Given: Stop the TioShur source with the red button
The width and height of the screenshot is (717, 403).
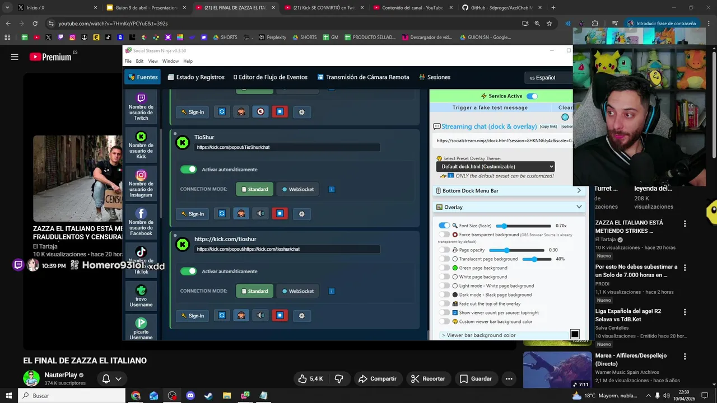Looking at the screenshot, I should [280, 213].
